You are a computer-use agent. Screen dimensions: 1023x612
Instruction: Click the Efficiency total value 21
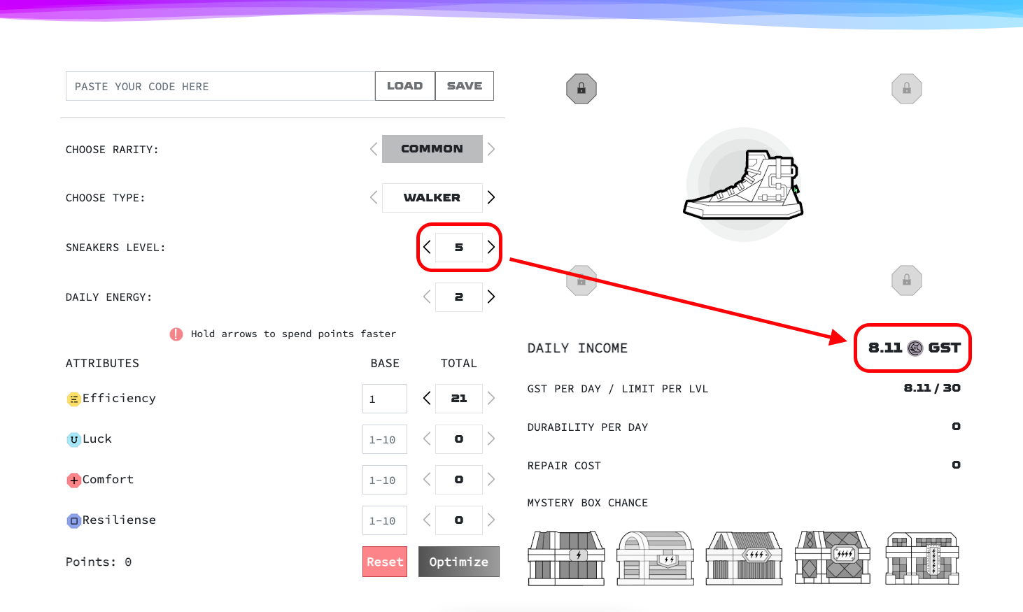459,399
